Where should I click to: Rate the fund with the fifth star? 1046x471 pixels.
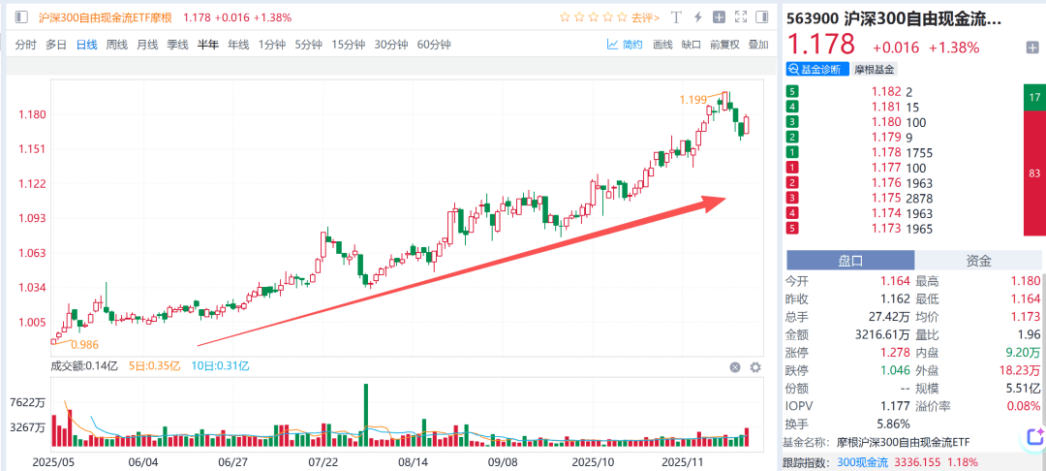[x=622, y=17]
